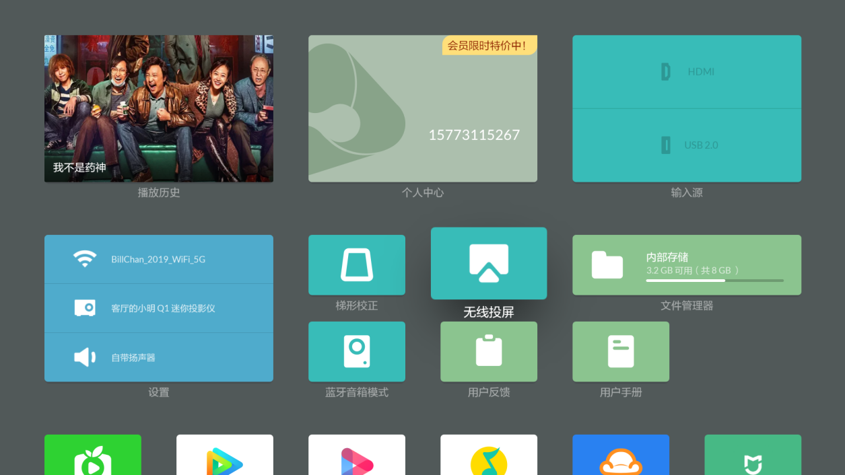Open the 内部存储 file manager tile

pyautogui.click(x=687, y=265)
